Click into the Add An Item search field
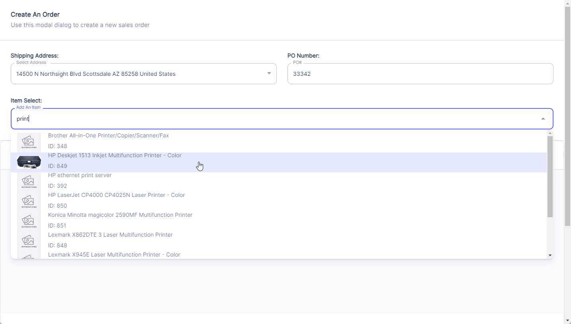This screenshot has height=324, width=571. pyautogui.click(x=274, y=119)
